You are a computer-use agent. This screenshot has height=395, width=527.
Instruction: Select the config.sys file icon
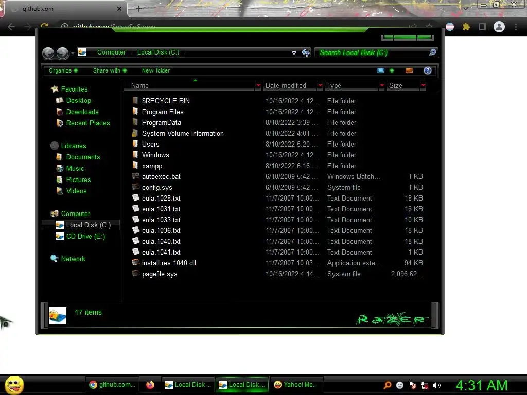[135, 187]
